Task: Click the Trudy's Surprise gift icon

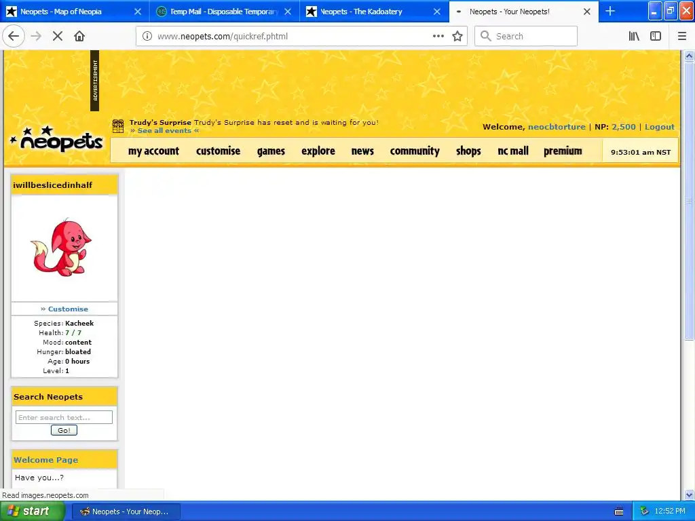Action: (118, 126)
